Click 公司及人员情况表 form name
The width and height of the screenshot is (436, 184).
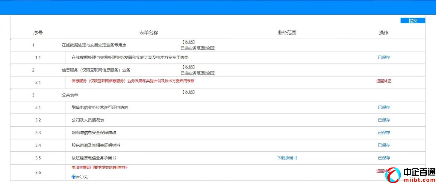[x=88, y=120]
